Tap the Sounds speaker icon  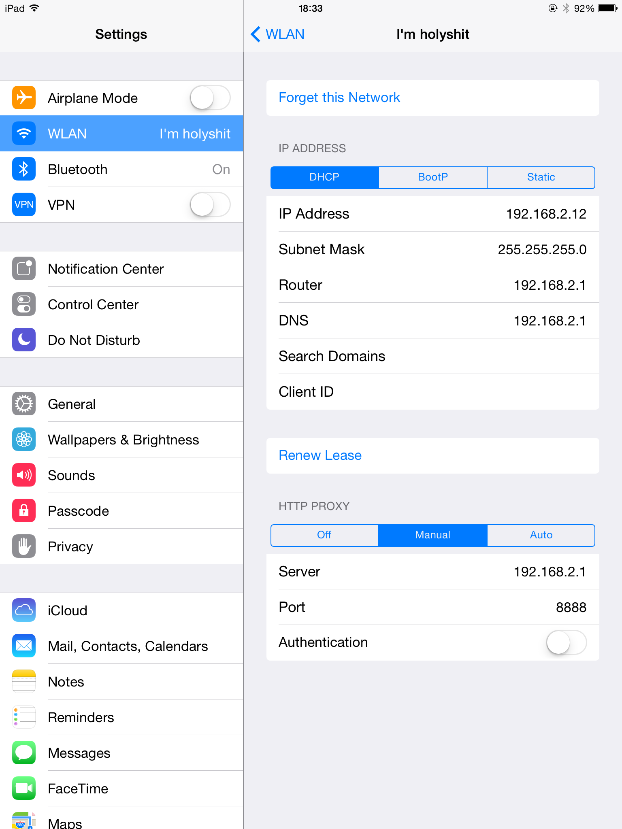pyautogui.click(x=24, y=475)
